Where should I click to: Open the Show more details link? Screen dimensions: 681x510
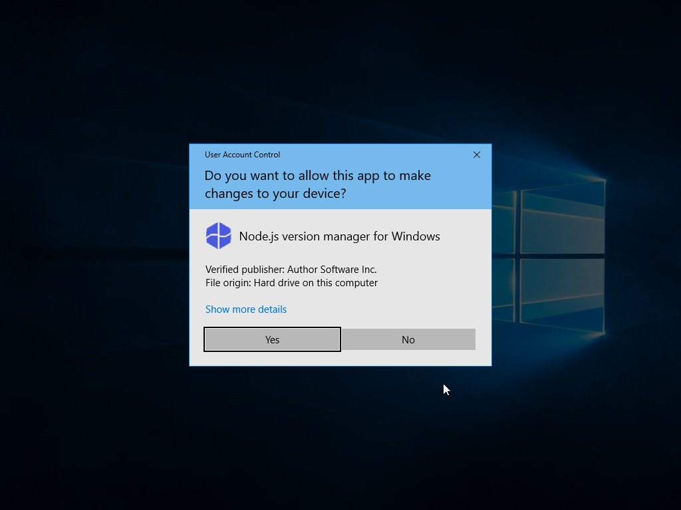245,309
